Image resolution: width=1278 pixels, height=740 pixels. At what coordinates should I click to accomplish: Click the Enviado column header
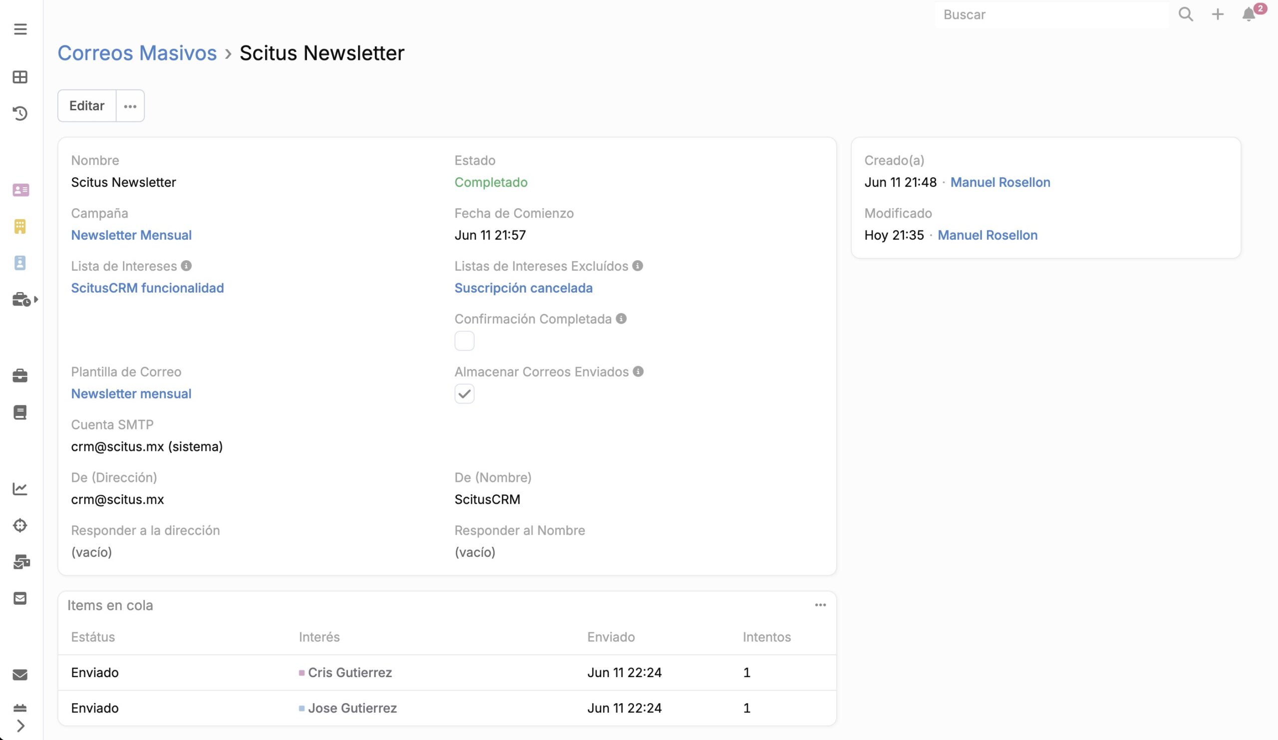[x=611, y=637]
